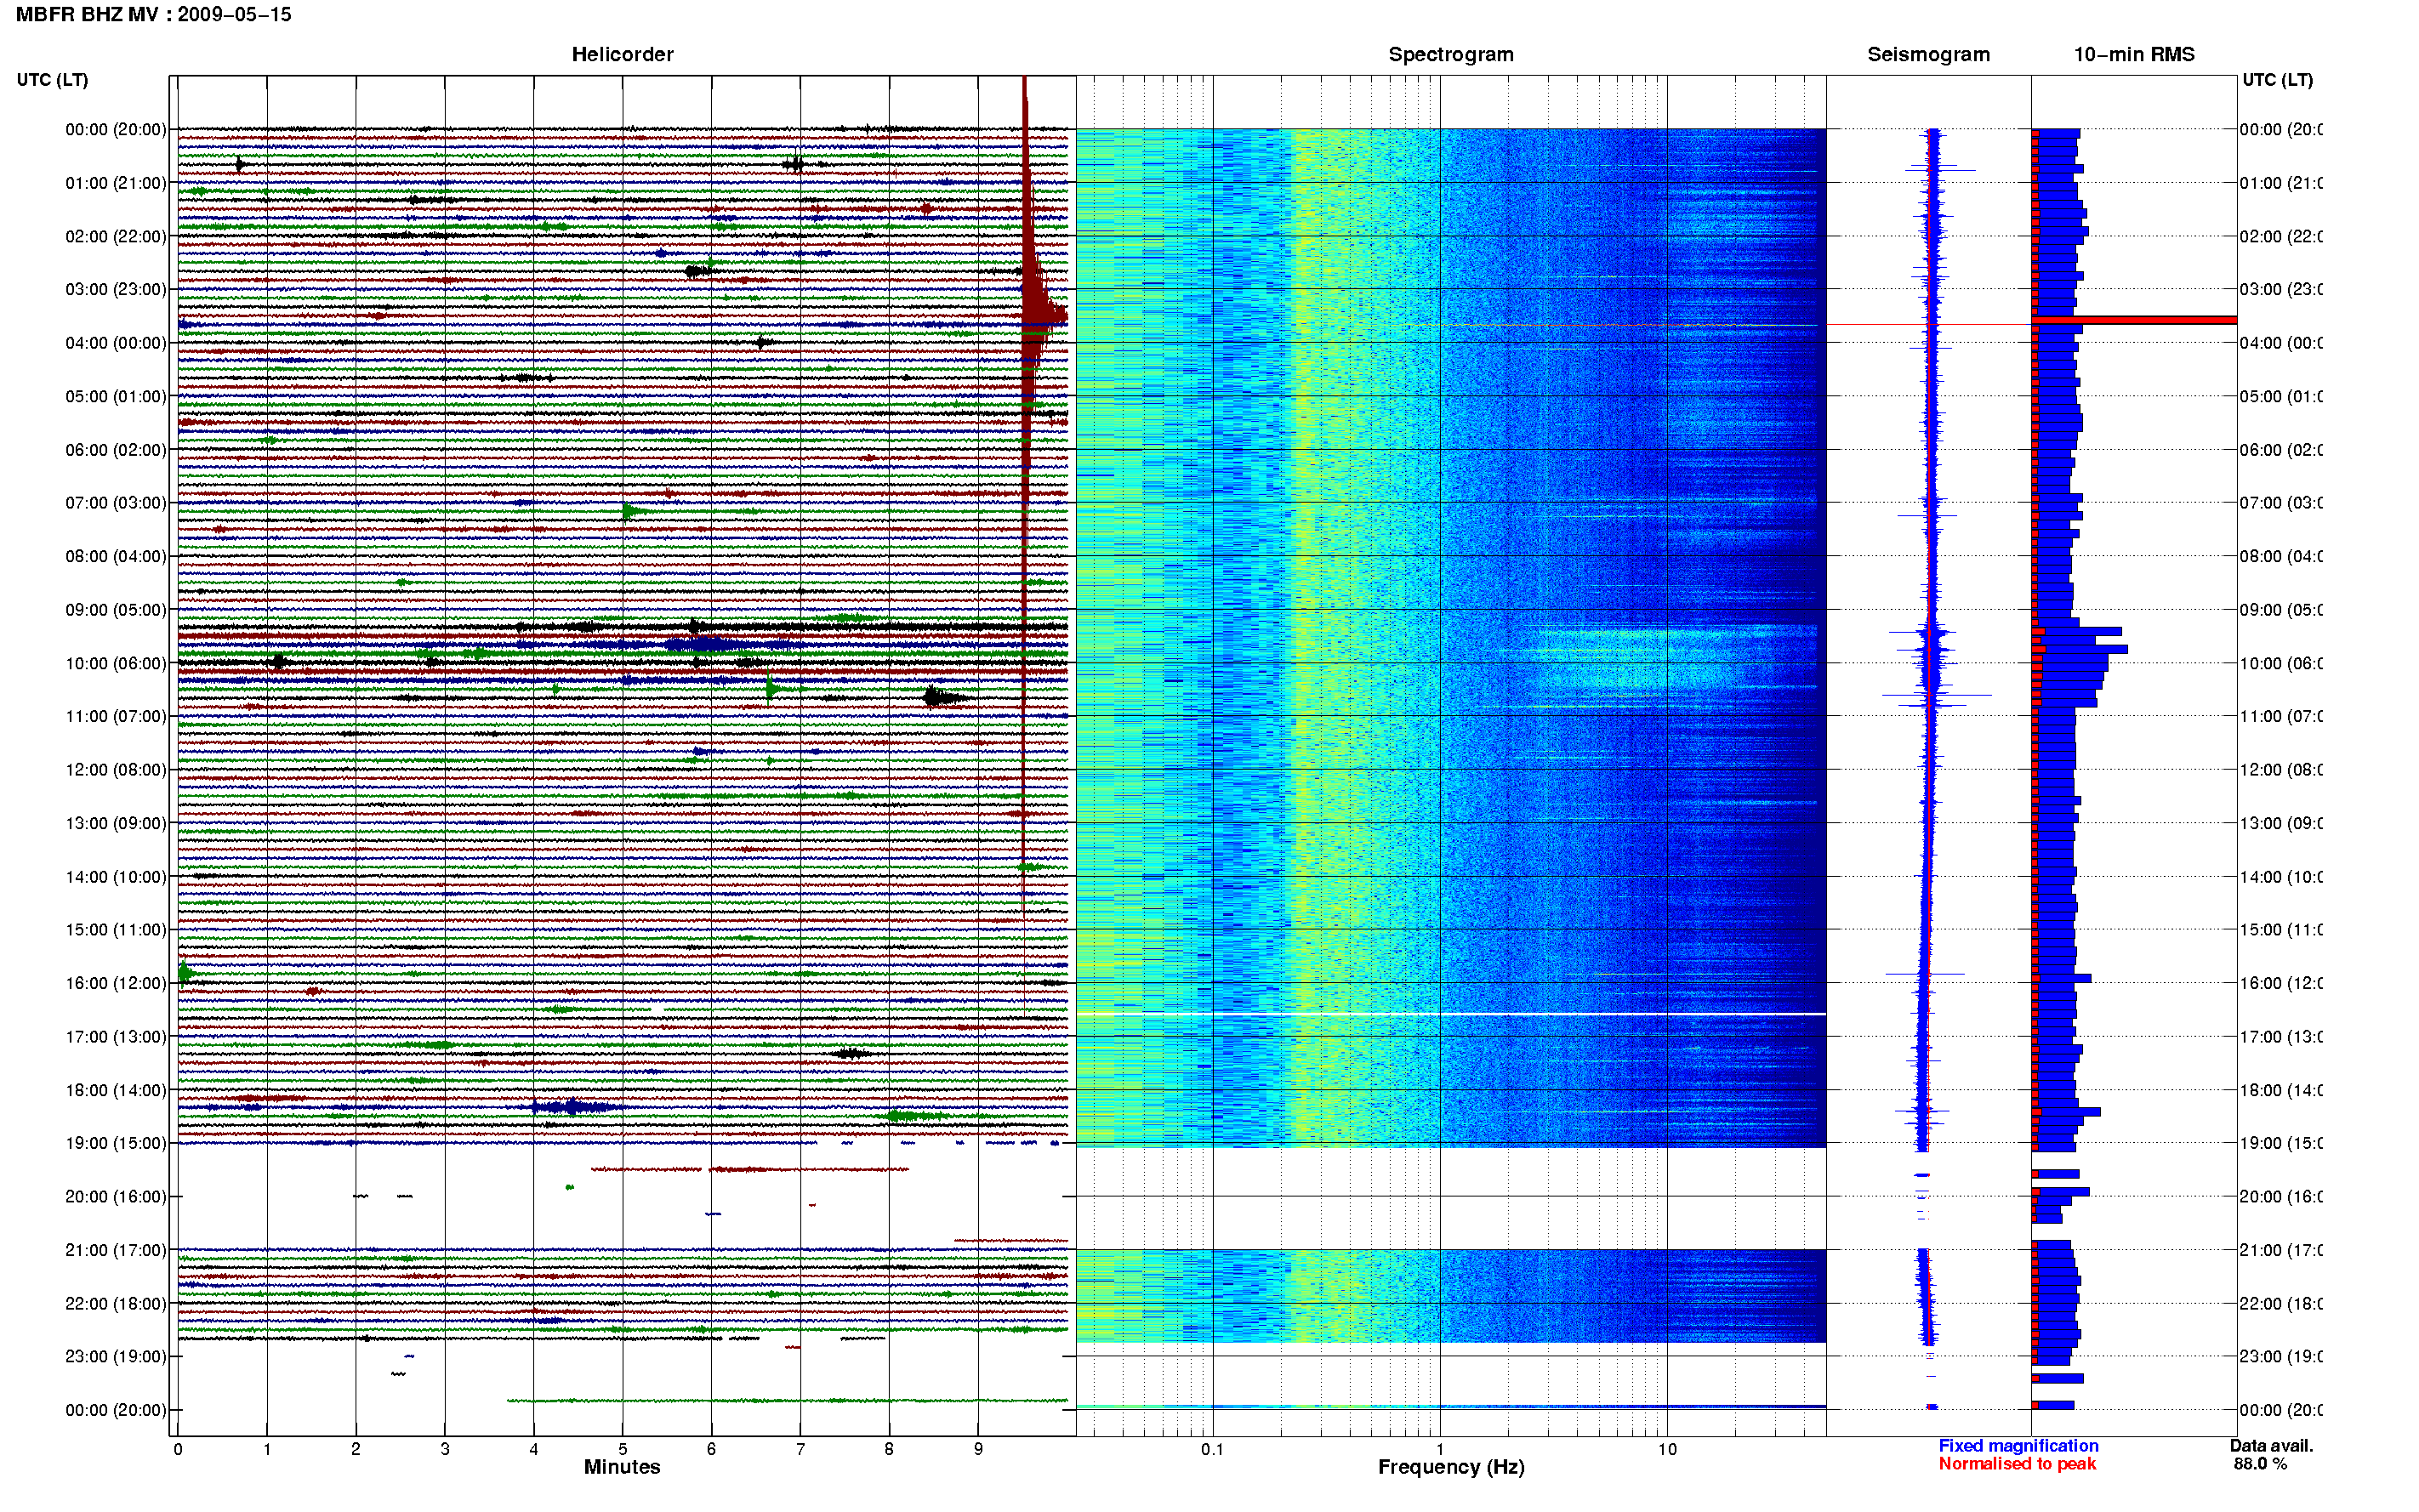Viewport: 2419px width, 1512px height.
Task: Select left time label '15:00 (11:00)'
Action: pyautogui.click(x=116, y=930)
